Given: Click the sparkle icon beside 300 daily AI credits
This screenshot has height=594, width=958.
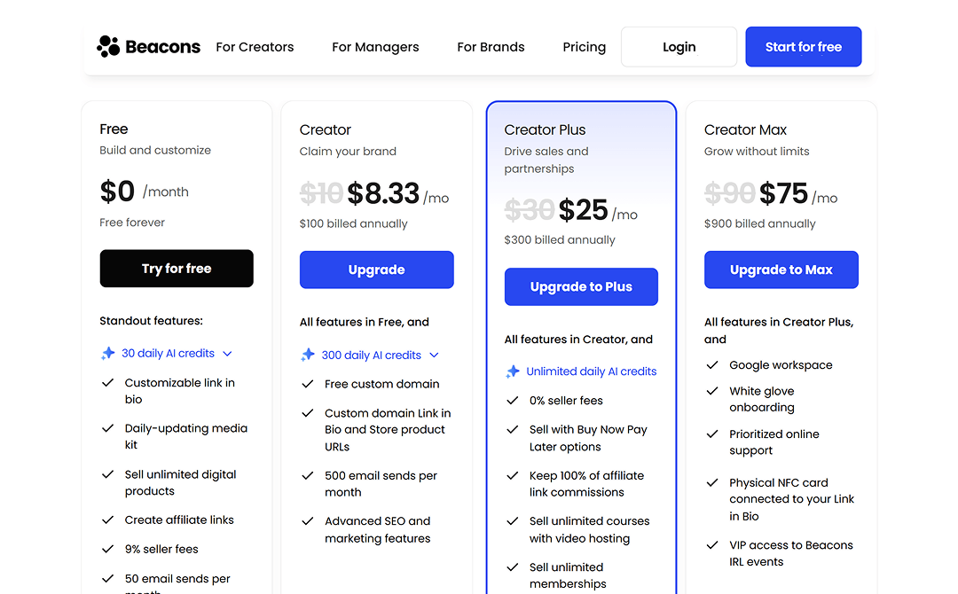Looking at the screenshot, I should [x=308, y=355].
